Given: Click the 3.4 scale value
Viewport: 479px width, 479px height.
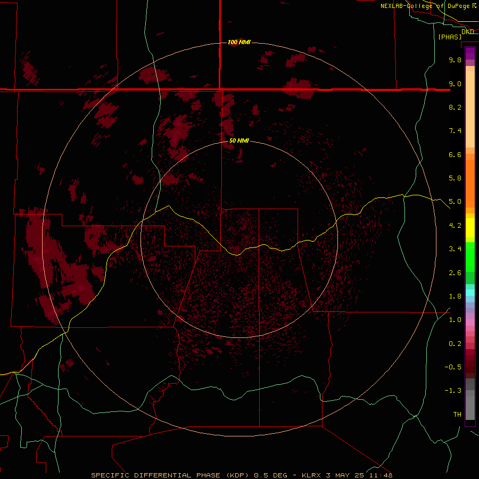Looking at the screenshot, I should 455,249.
